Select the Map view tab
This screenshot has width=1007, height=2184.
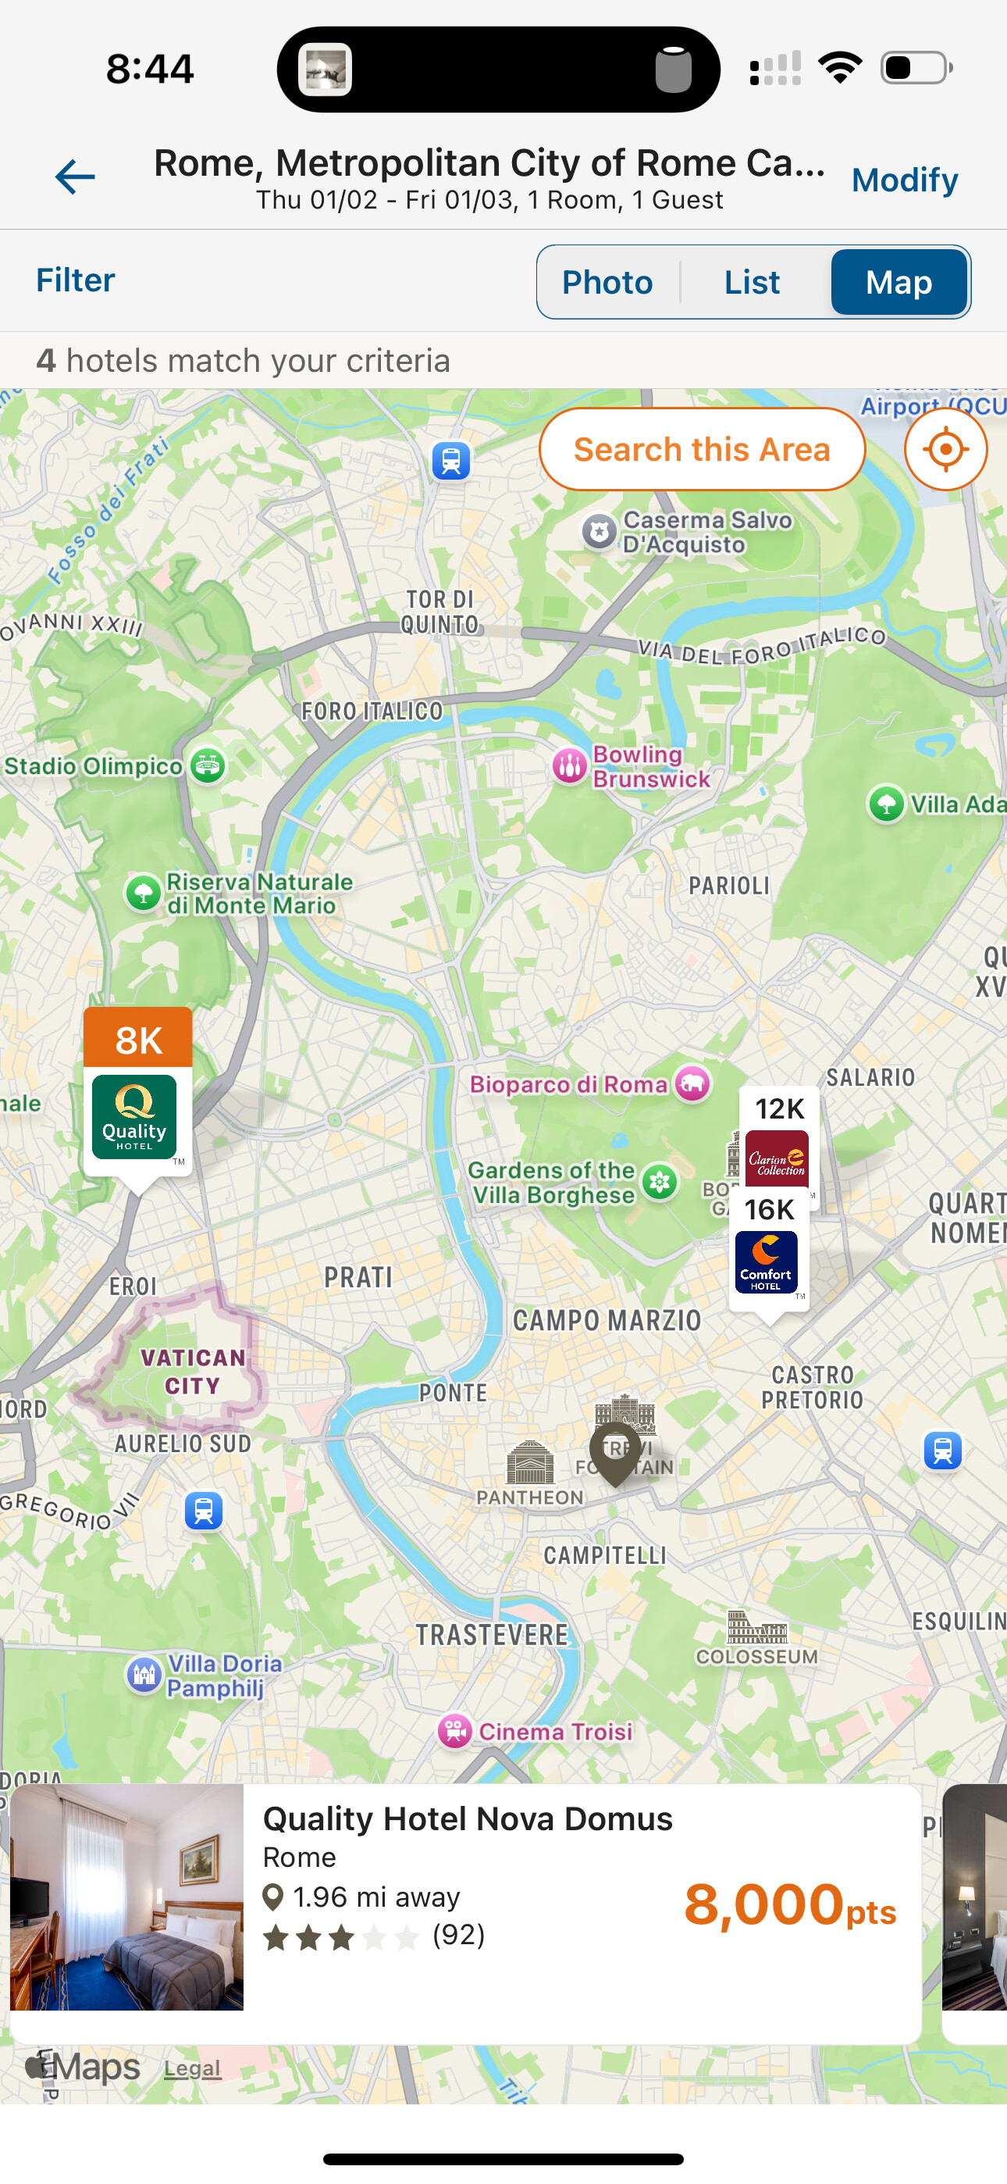(x=898, y=282)
